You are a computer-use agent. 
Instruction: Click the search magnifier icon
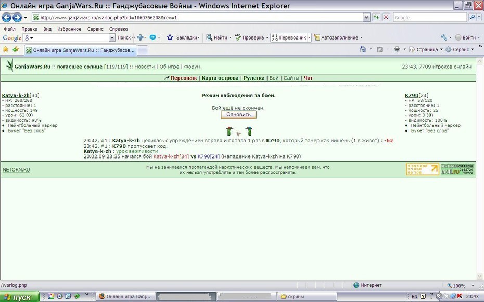(472, 17)
